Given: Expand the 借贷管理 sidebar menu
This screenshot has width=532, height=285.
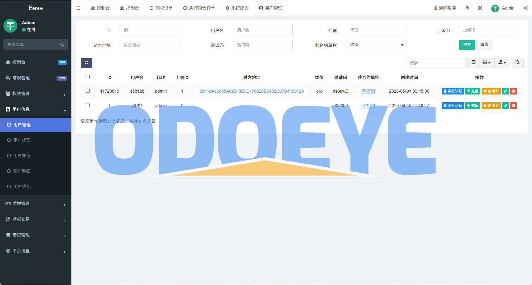Looking at the screenshot, I should tap(36, 235).
